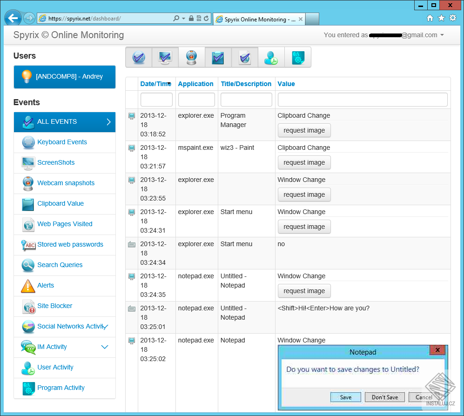Click the User Activity icon in the toolbar
The height and width of the screenshot is (416, 464).
[x=271, y=57]
